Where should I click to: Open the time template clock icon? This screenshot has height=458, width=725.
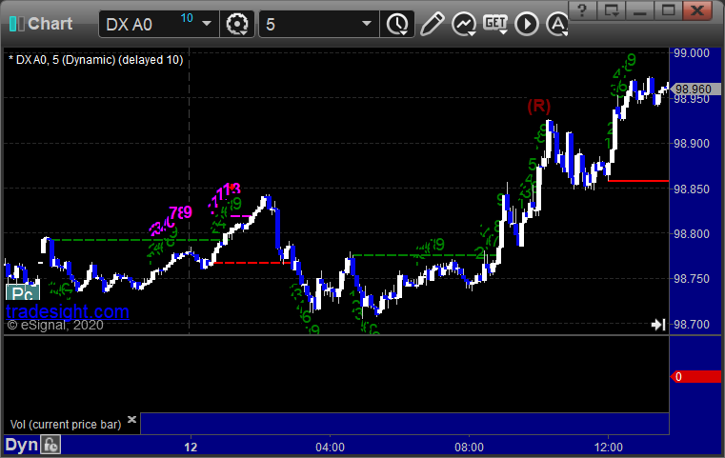point(397,24)
